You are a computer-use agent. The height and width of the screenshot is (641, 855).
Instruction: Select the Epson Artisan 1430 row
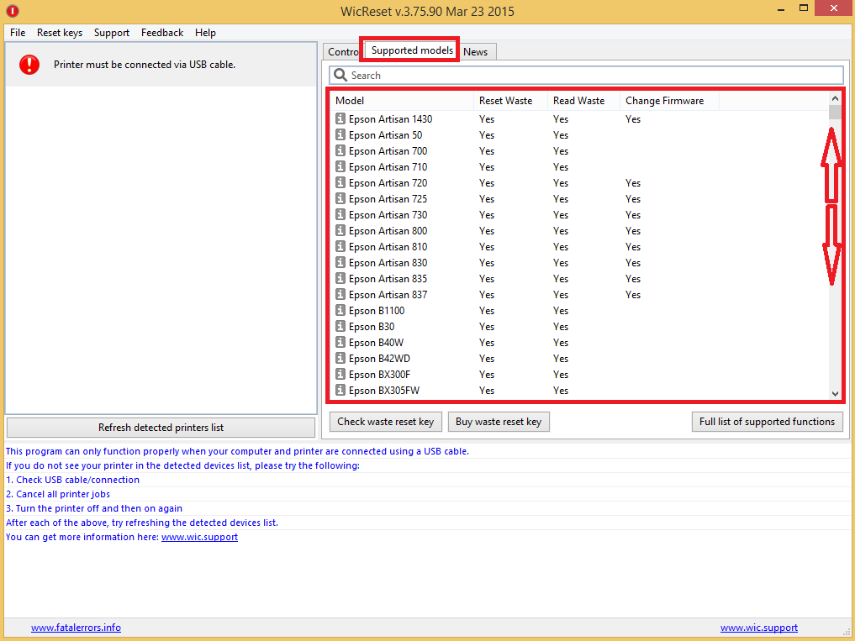click(x=579, y=118)
